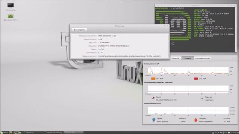Close the О системе window

tap(167, 26)
